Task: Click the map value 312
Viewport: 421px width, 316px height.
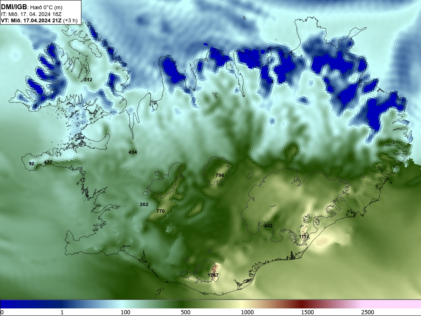Action: (88, 80)
